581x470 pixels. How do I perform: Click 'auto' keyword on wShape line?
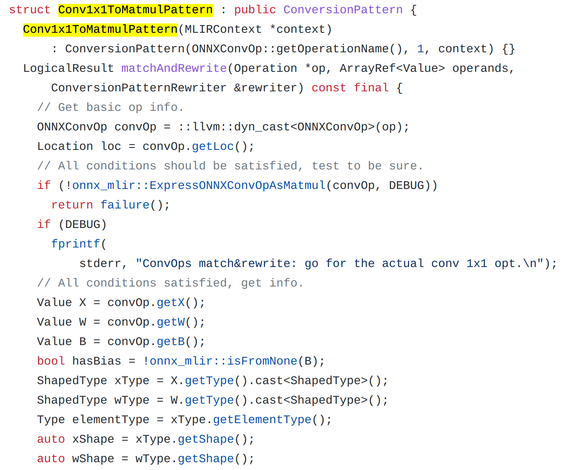[51, 459]
